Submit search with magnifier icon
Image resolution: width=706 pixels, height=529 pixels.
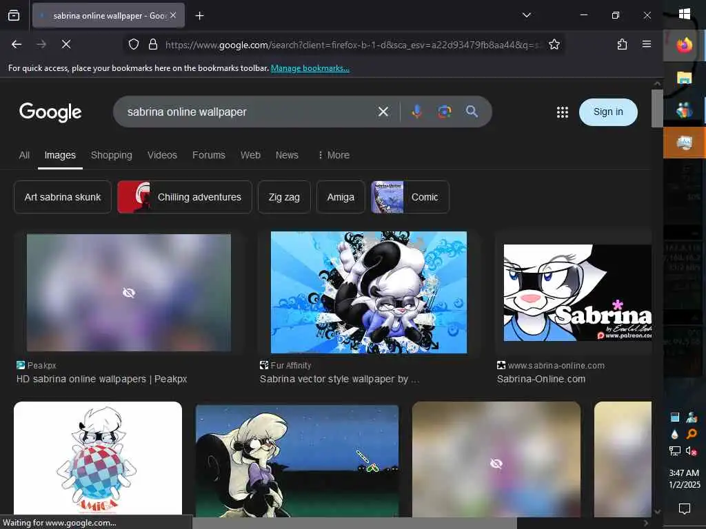pyautogui.click(x=472, y=112)
